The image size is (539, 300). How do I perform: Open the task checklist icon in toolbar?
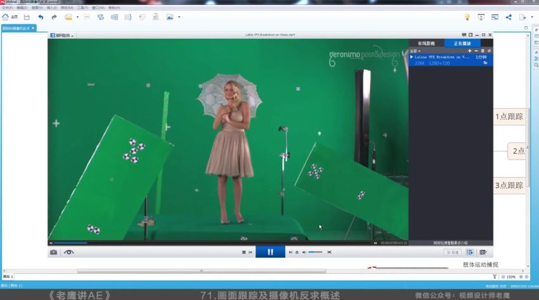click(156, 17)
